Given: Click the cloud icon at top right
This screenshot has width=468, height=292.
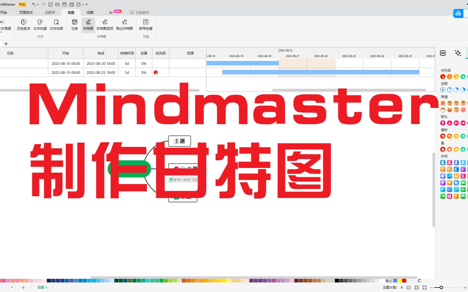Looking at the screenshot, I should pos(458,13).
